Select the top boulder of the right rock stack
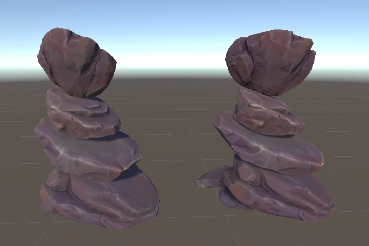 [271, 62]
